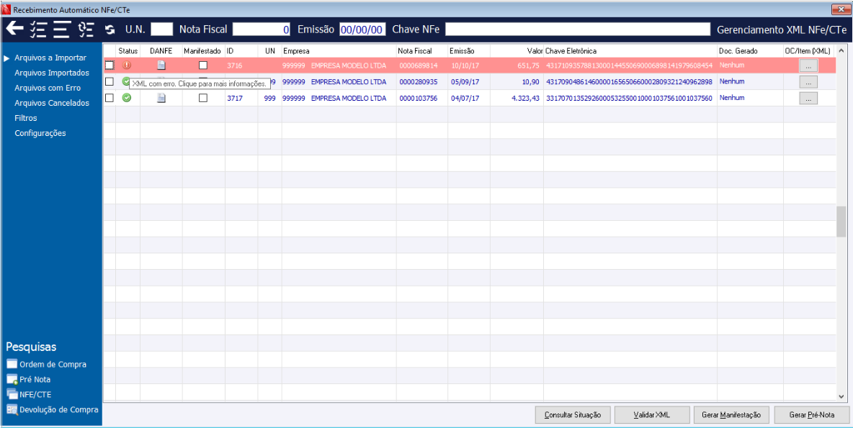Image resolution: width=853 pixels, height=428 pixels.
Task: Click NFE/CTE search icon
Action: click(x=12, y=394)
